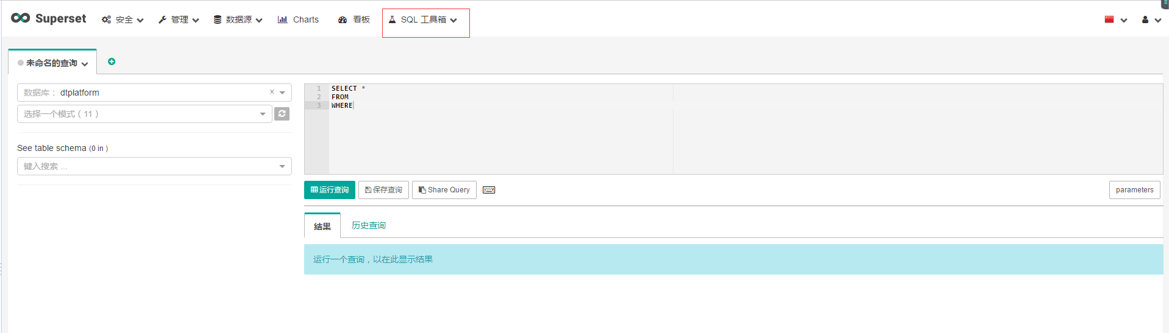Add a new query tab with plus icon

click(112, 61)
